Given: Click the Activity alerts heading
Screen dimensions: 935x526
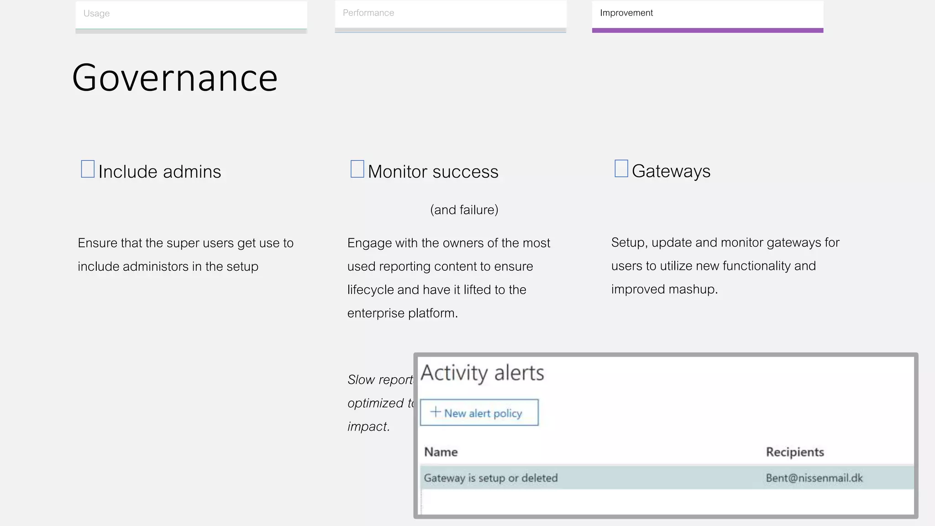Looking at the screenshot, I should pyautogui.click(x=482, y=373).
